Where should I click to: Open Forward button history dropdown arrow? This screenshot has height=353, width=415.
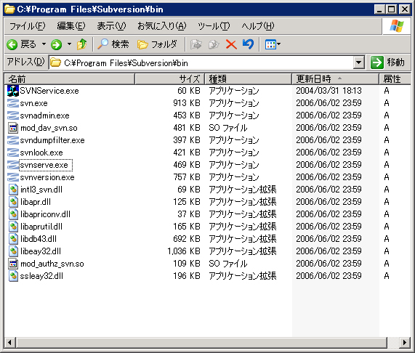click(x=69, y=44)
